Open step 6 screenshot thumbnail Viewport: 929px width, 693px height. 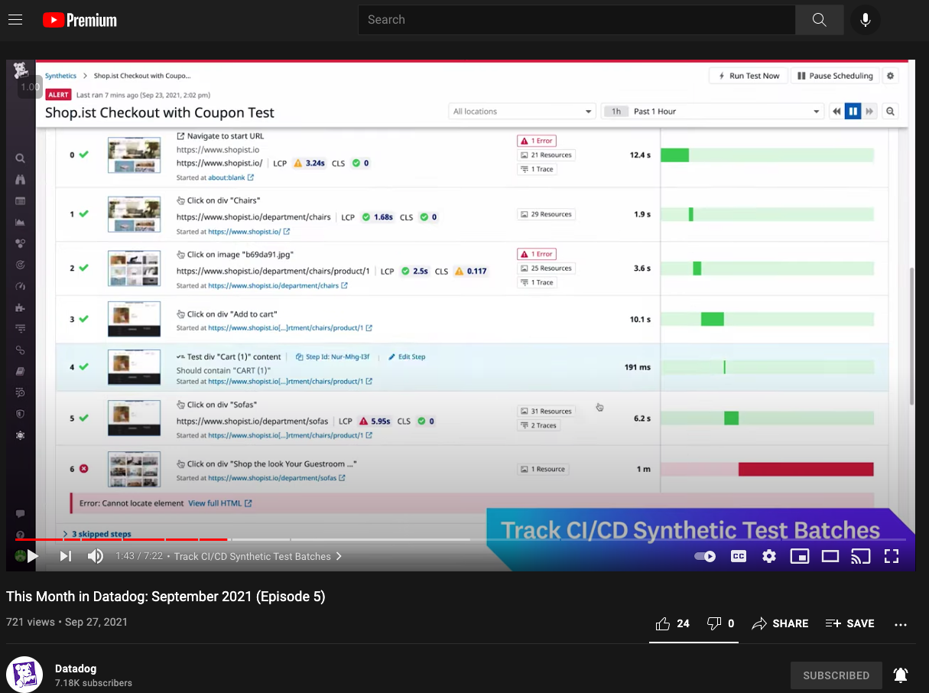tap(134, 469)
